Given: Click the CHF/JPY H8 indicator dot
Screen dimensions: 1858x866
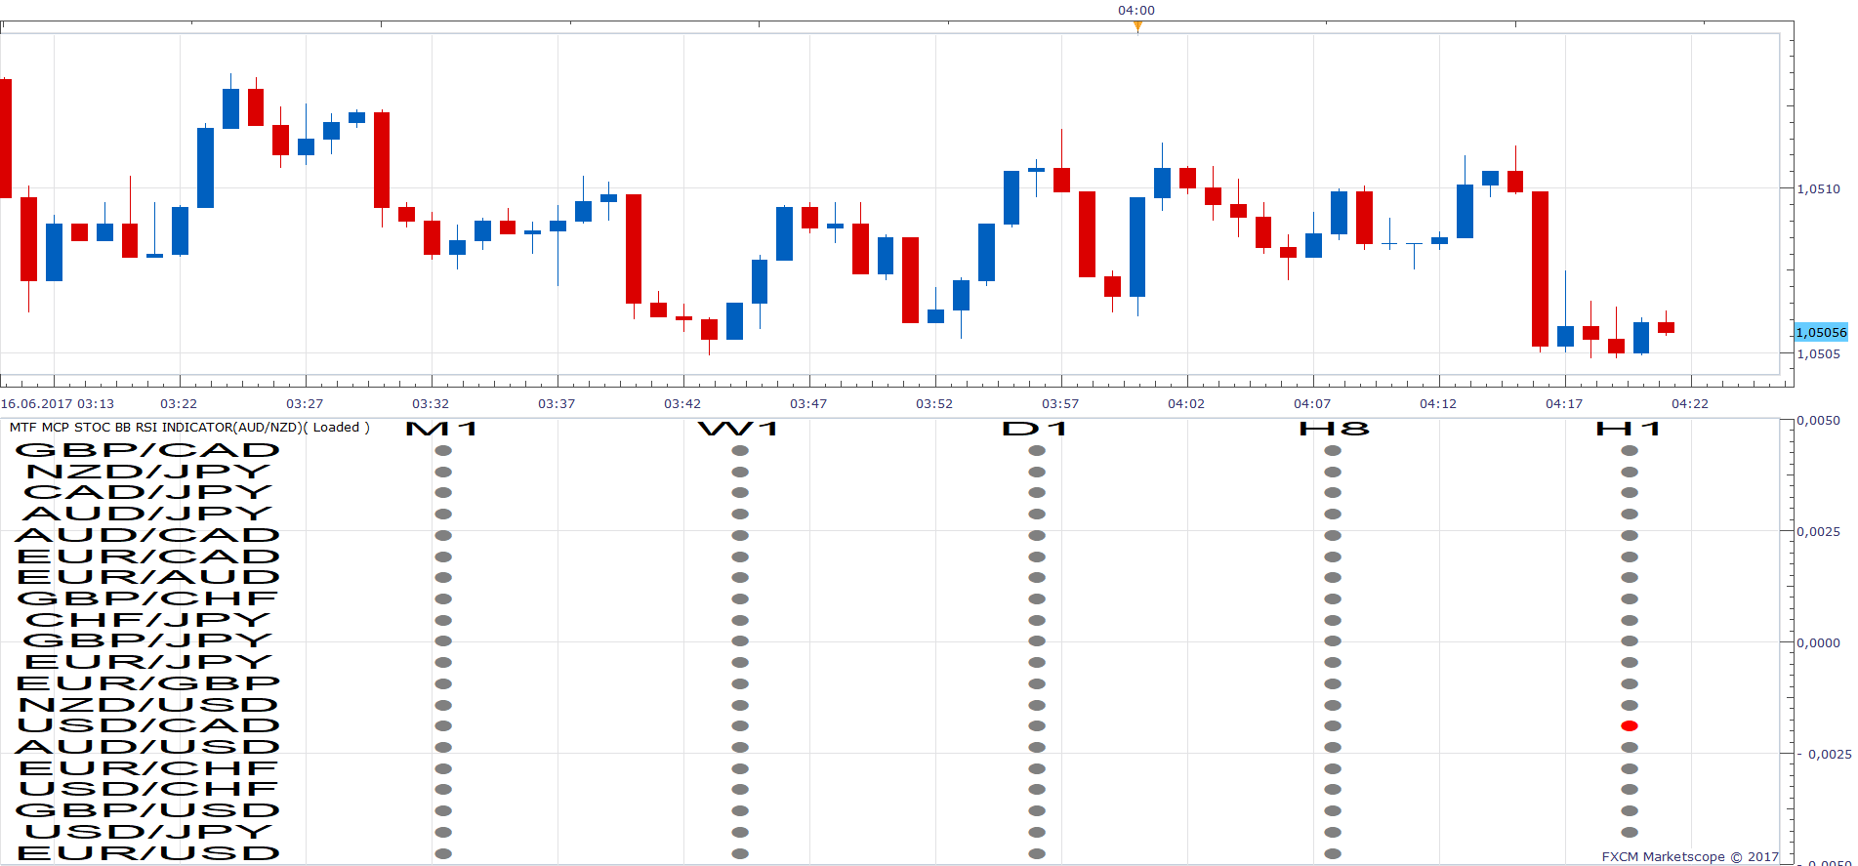Looking at the screenshot, I should (x=1333, y=621).
